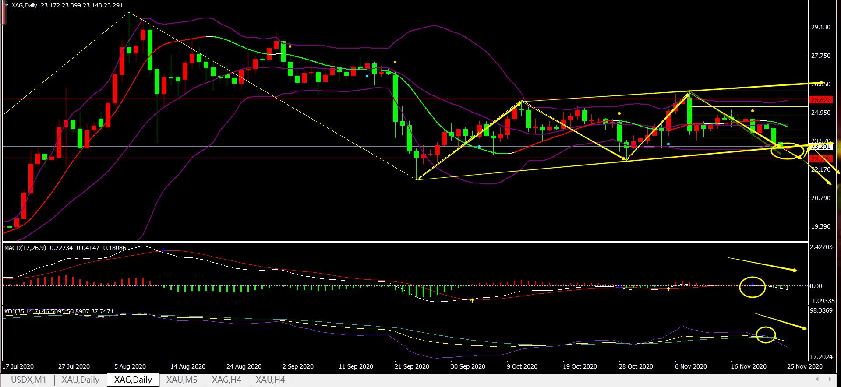Click the blue arrow marker on MACD peak
This screenshot has height=387, width=841.
click(x=163, y=250)
